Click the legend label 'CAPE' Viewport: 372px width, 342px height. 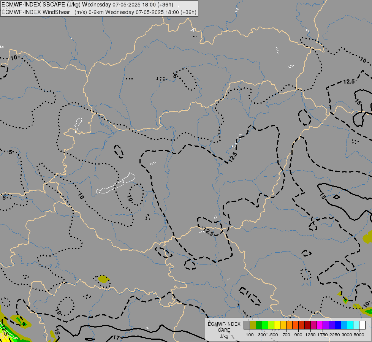coord(224,330)
